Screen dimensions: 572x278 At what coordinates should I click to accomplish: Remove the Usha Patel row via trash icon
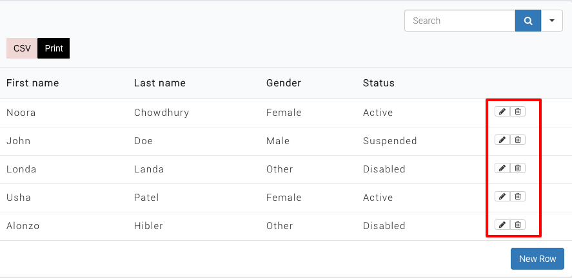(518, 196)
